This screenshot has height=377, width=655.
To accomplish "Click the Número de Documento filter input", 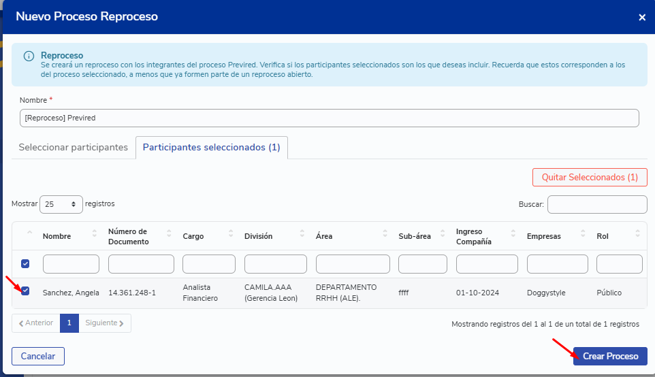I will coord(141,264).
